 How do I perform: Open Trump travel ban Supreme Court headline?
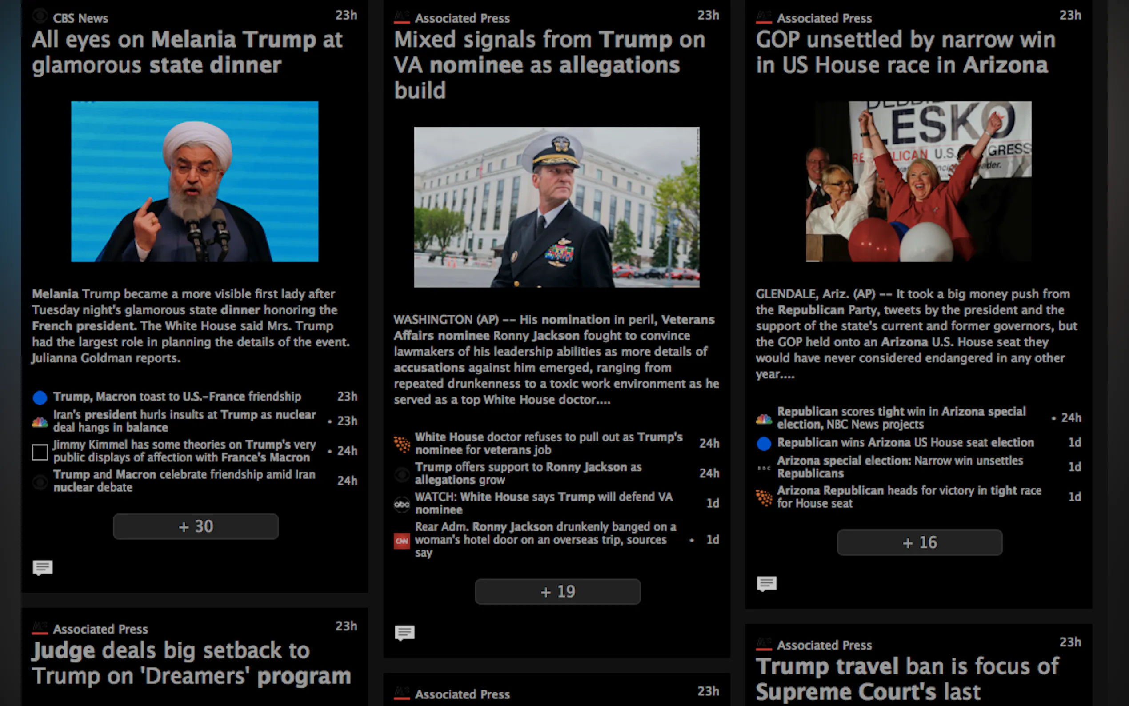tap(907, 679)
